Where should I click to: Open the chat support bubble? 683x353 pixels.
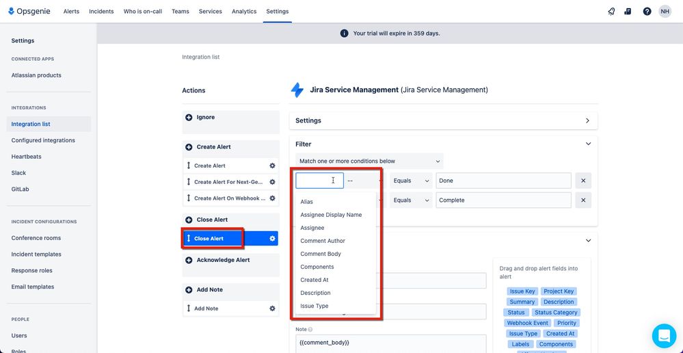(x=664, y=336)
